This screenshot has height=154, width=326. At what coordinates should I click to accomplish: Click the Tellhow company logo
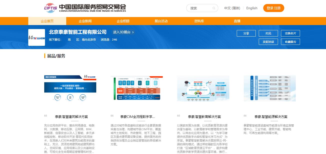(36, 38)
